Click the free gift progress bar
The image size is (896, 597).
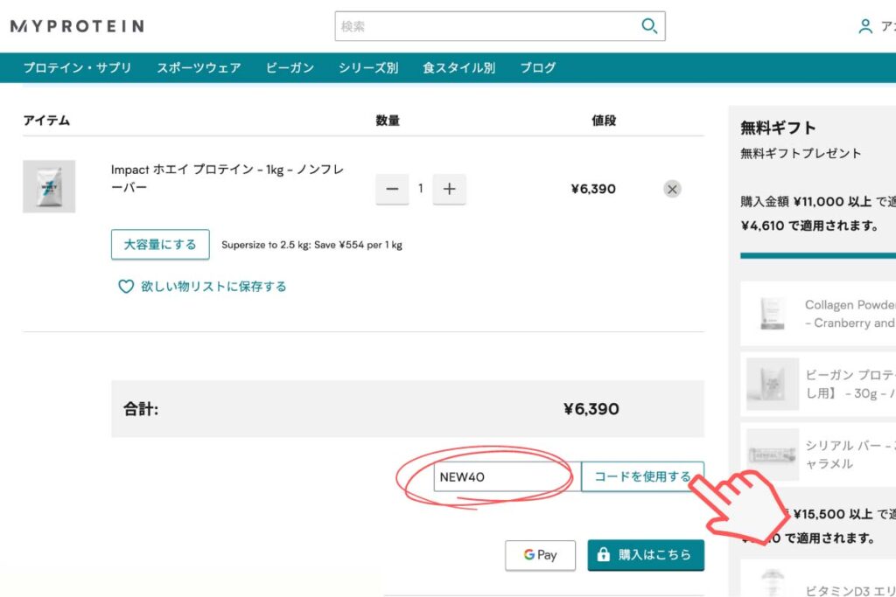(818, 256)
